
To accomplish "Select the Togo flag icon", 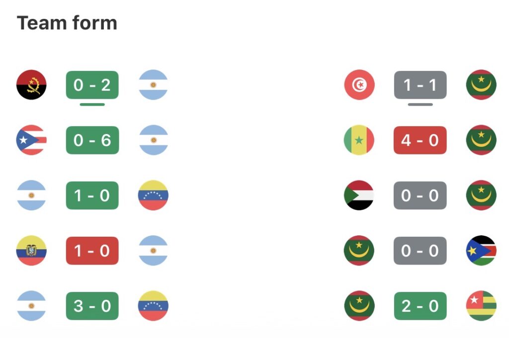I will point(481,306).
